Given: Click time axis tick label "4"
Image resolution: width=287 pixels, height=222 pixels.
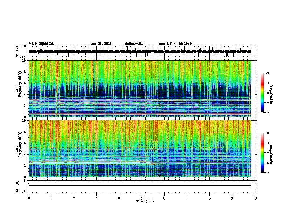Looking at the screenshot, I should 119,198.
